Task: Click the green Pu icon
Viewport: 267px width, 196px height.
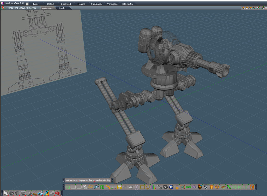Action: pos(229,187)
